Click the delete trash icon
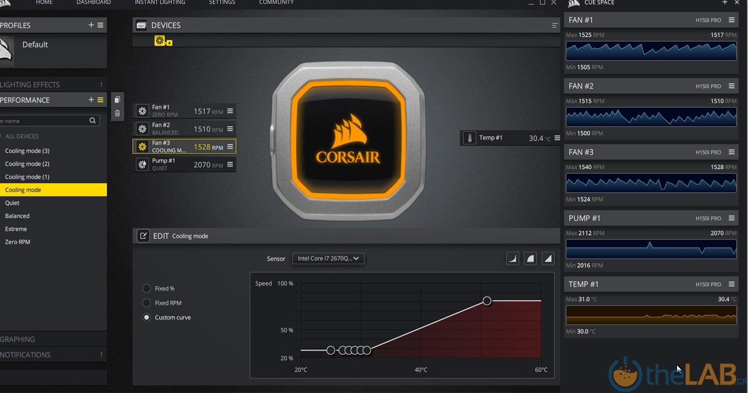 [117, 113]
